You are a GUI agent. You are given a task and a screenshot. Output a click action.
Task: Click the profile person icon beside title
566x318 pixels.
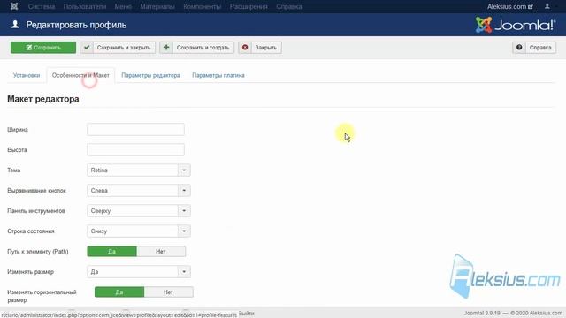point(15,25)
